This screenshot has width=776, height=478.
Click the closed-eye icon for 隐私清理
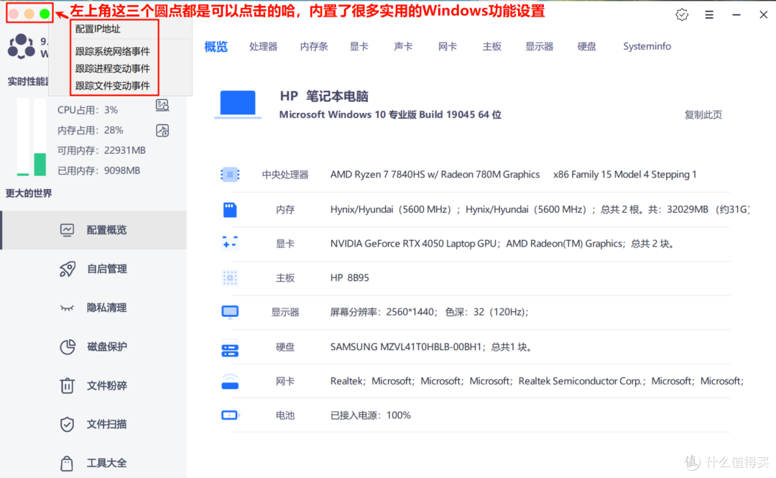pyautogui.click(x=67, y=308)
